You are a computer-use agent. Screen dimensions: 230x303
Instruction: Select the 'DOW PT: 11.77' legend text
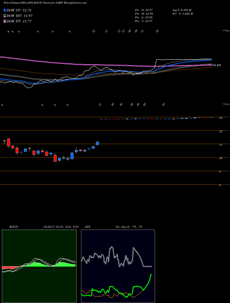click(x=19, y=21)
